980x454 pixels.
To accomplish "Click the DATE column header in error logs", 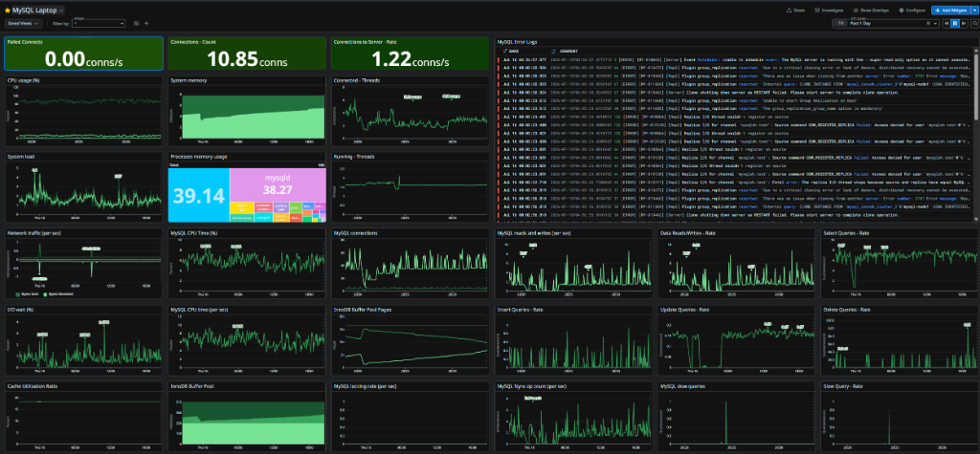I will tap(514, 51).
